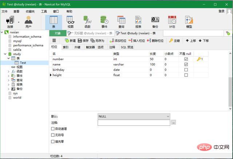Collapse the rwxian connection node
This screenshot has height=159, width=233.
click(2, 32)
